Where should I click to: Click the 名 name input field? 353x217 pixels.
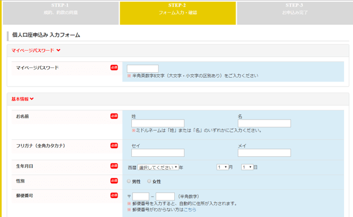pos(264,123)
